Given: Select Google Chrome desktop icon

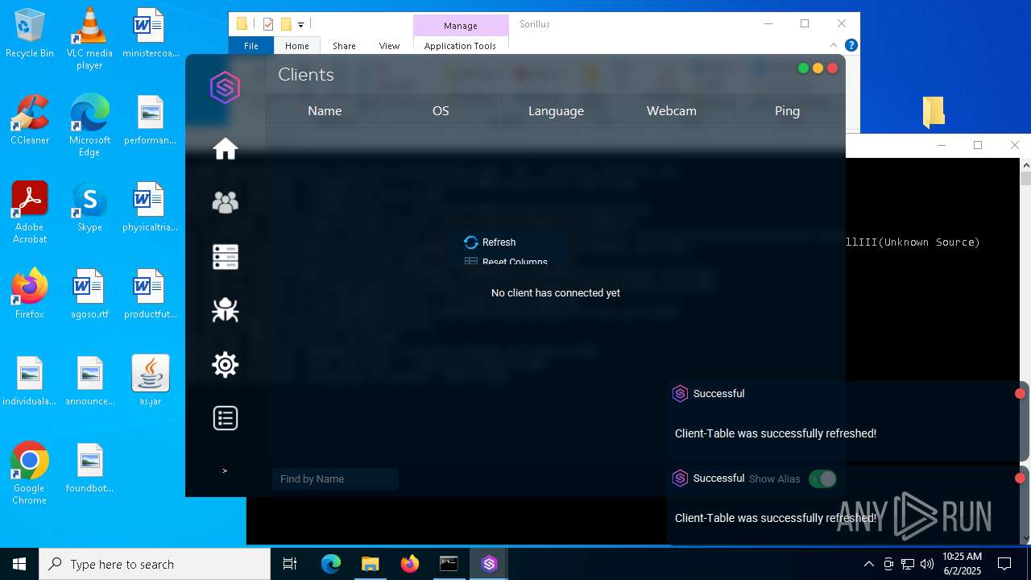Looking at the screenshot, I should (x=30, y=473).
